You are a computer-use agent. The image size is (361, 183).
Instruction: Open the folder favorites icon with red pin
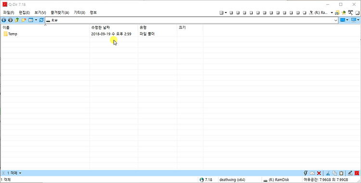(x=24, y=20)
